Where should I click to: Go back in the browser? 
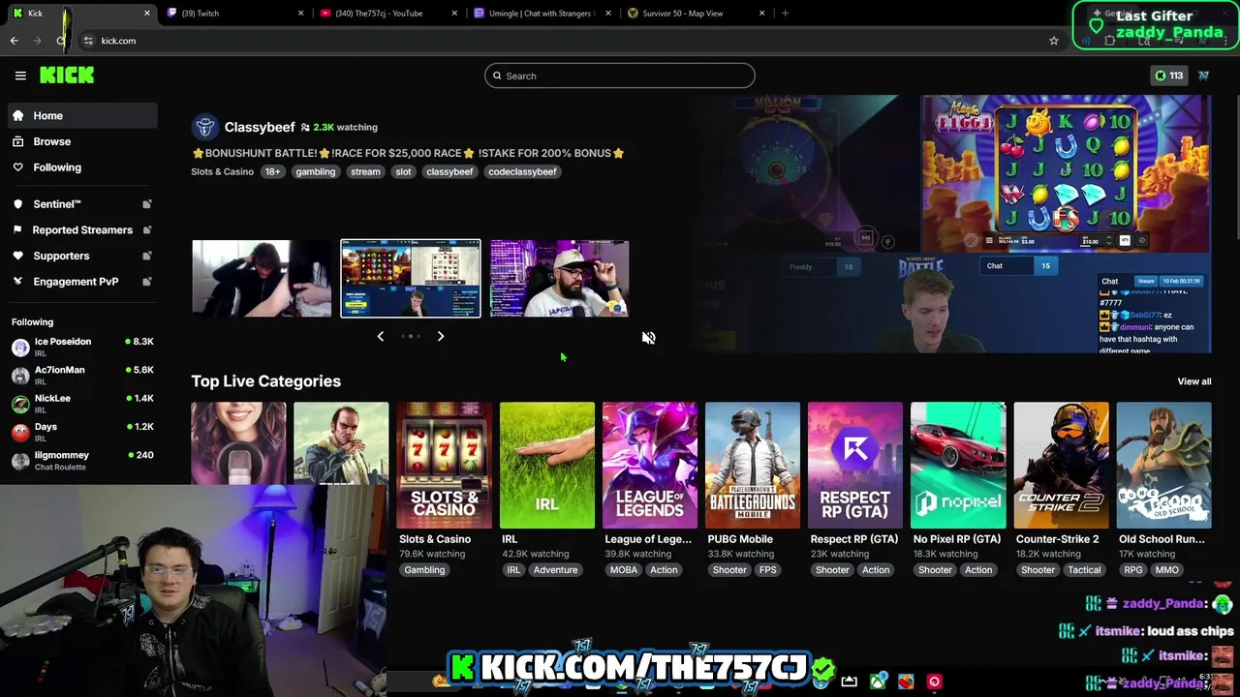[x=14, y=41]
